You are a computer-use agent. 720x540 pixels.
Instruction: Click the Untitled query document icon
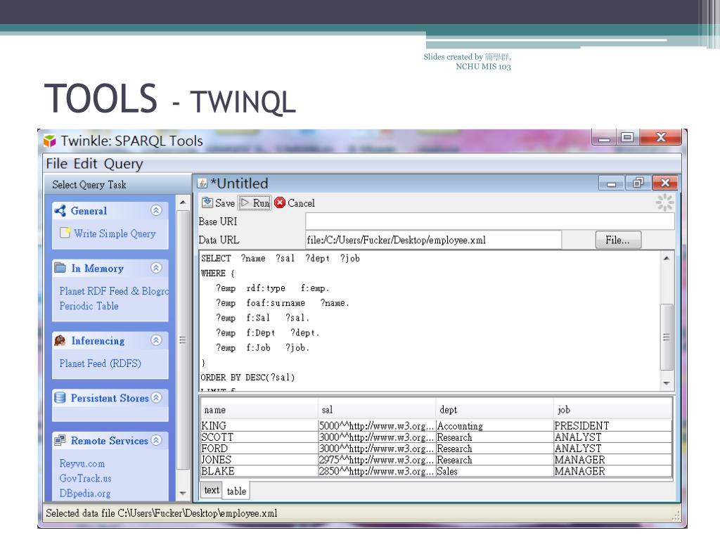[x=202, y=184]
